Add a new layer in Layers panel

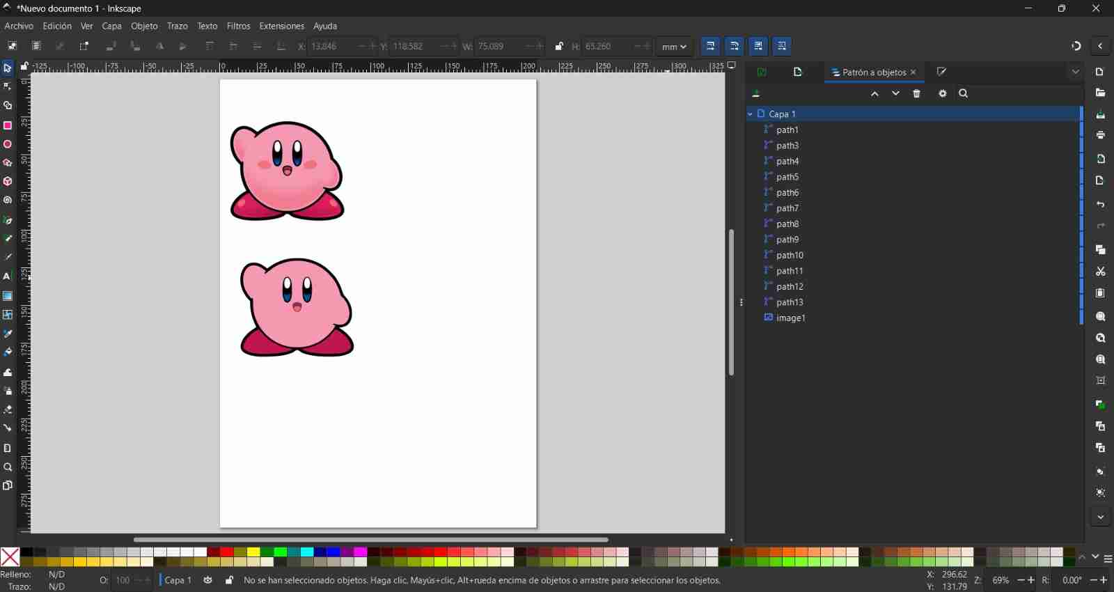pyautogui.click(x=756, y=94)
